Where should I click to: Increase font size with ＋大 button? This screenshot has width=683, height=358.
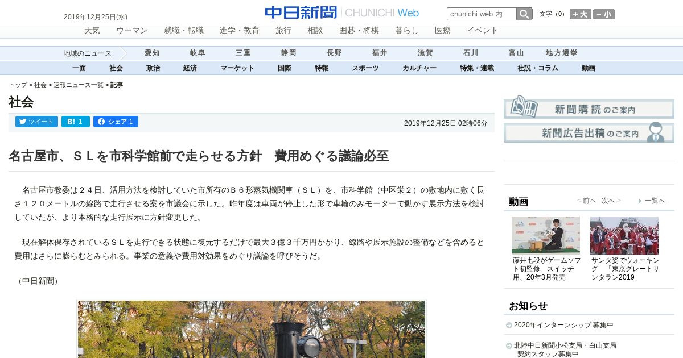(x=581, y=14)
